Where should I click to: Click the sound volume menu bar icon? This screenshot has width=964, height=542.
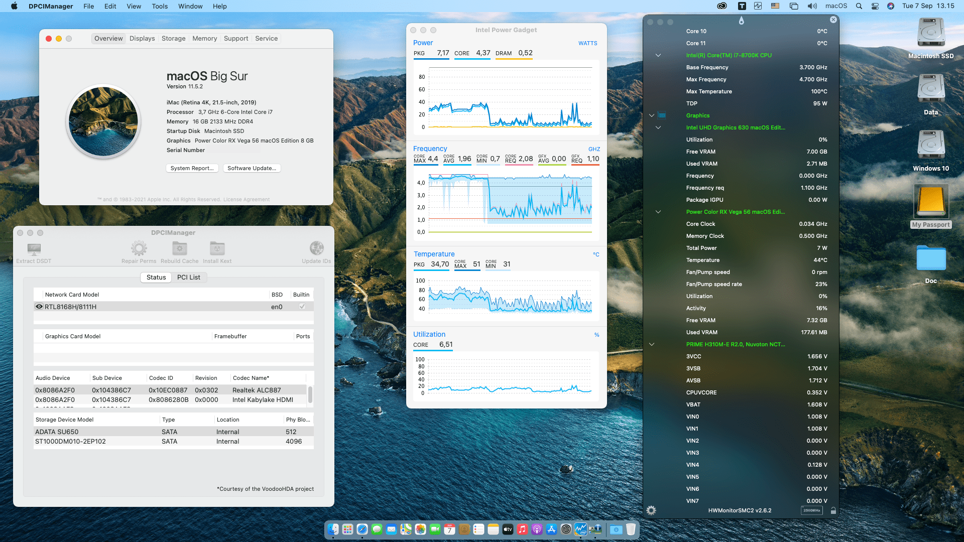coord(812,6)
